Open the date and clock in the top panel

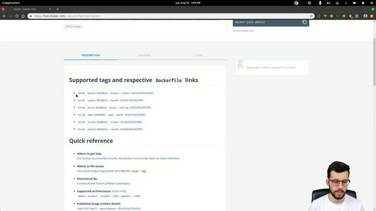click(188, 3)
